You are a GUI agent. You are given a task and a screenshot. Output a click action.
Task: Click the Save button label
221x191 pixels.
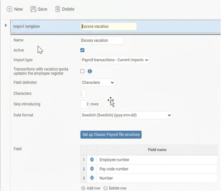(x=42, y=9)
